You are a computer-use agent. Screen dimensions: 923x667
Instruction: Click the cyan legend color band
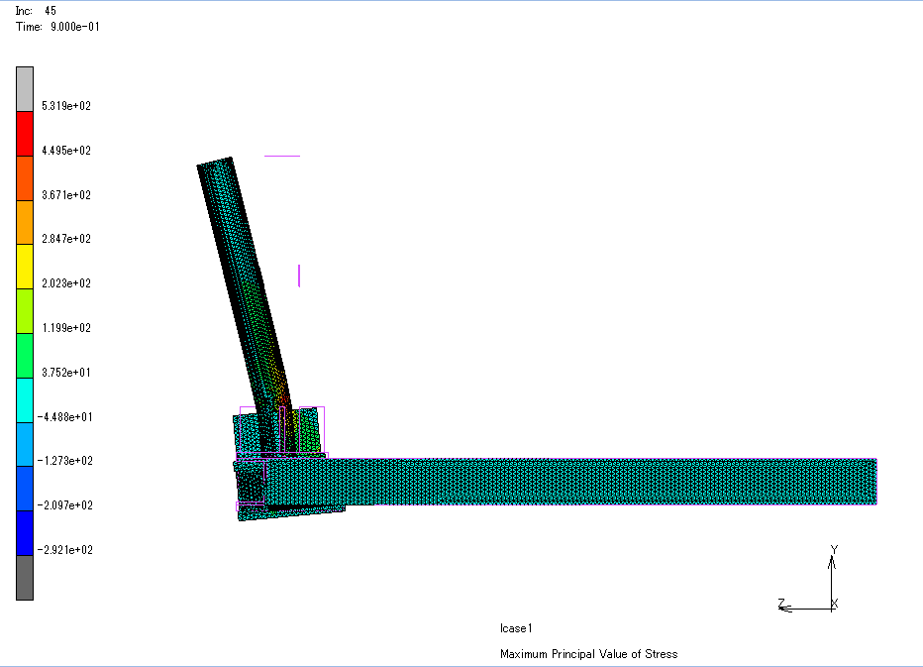[25, 400]
